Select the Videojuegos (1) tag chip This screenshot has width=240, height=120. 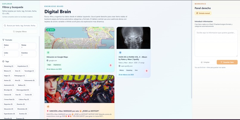[x=19, y=76]
